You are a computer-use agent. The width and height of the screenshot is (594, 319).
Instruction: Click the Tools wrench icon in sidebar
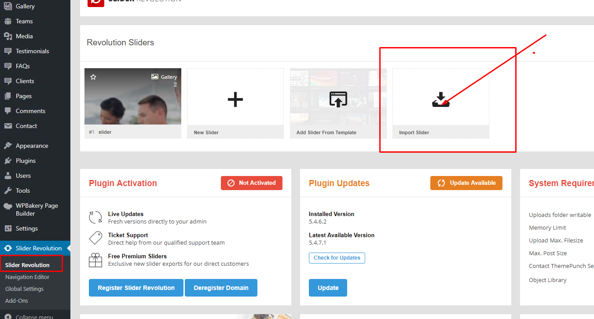coord(8,191)
